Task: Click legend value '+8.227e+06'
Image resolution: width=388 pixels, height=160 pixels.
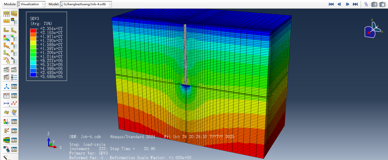Action: pos(51,60)
